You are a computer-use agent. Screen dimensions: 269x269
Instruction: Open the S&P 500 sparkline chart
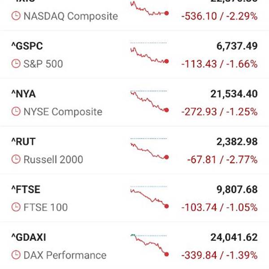tap(149, 54)
